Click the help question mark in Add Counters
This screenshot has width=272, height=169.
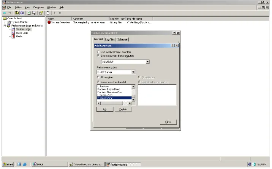pyautogui.click(x=172, y=45)
